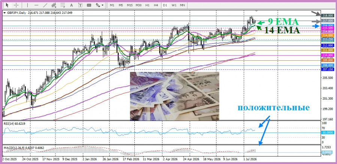Click the banknotes image on the chart
Viewport: 337px width, 164px height.
pyautogui.click(x=174, y=96)
